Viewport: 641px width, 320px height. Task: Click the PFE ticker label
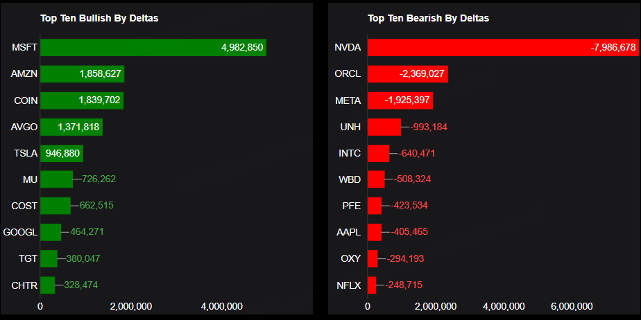[351, 206]
